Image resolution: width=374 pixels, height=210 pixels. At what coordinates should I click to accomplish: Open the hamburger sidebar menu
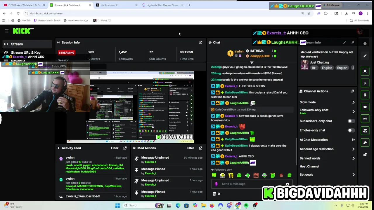pyautogui.click(x=6, y=31)
